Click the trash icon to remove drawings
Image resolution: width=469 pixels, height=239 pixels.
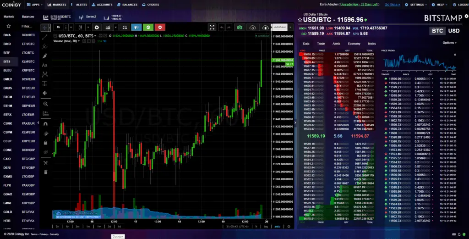pyautogui.click(x=45, y=172)
